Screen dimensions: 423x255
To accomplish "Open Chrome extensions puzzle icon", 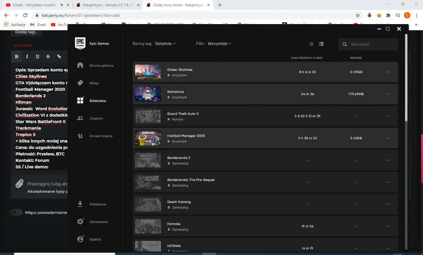I will coord(388,15).
